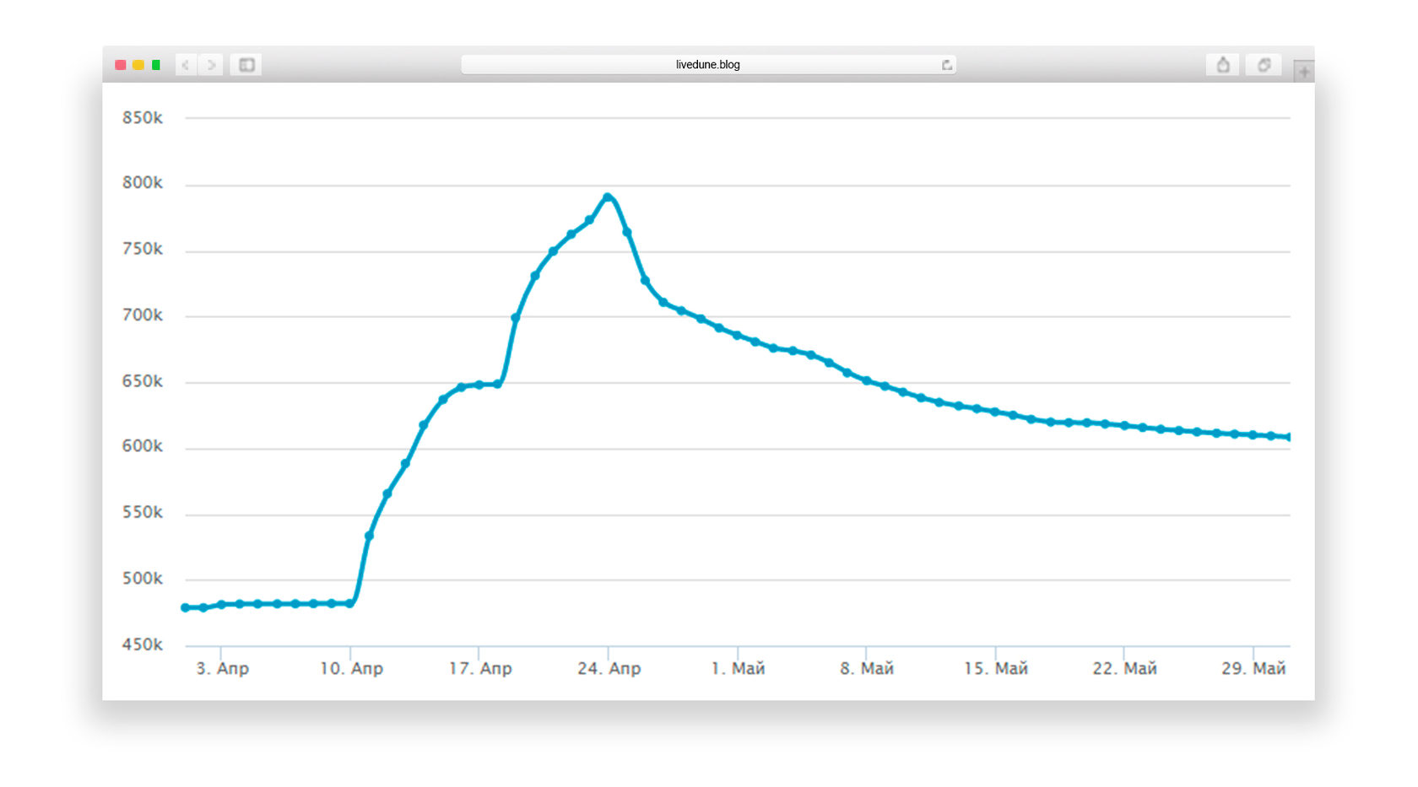Image resolution: width=1418 pixels, height=787 pixels.
Task: Show all tabs overview icon
Action: [1264, 65]
